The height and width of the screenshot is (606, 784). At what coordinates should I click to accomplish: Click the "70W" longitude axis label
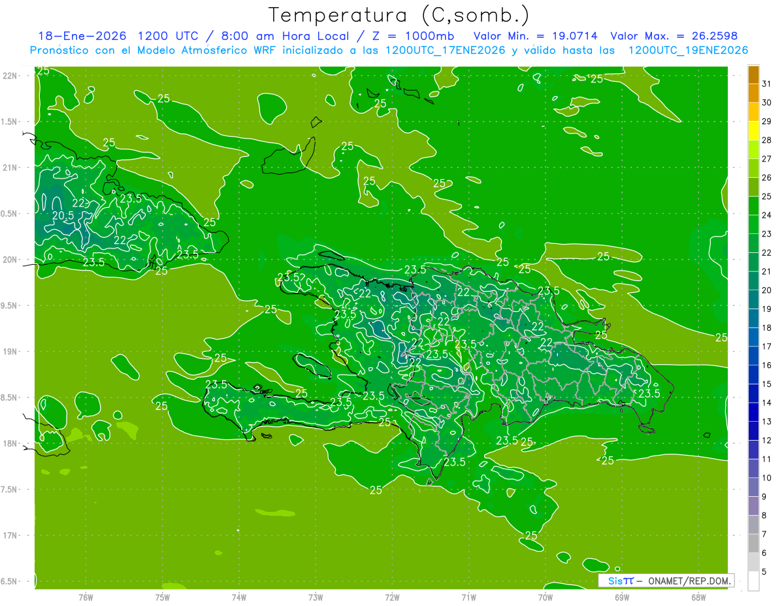click(546, 597)
